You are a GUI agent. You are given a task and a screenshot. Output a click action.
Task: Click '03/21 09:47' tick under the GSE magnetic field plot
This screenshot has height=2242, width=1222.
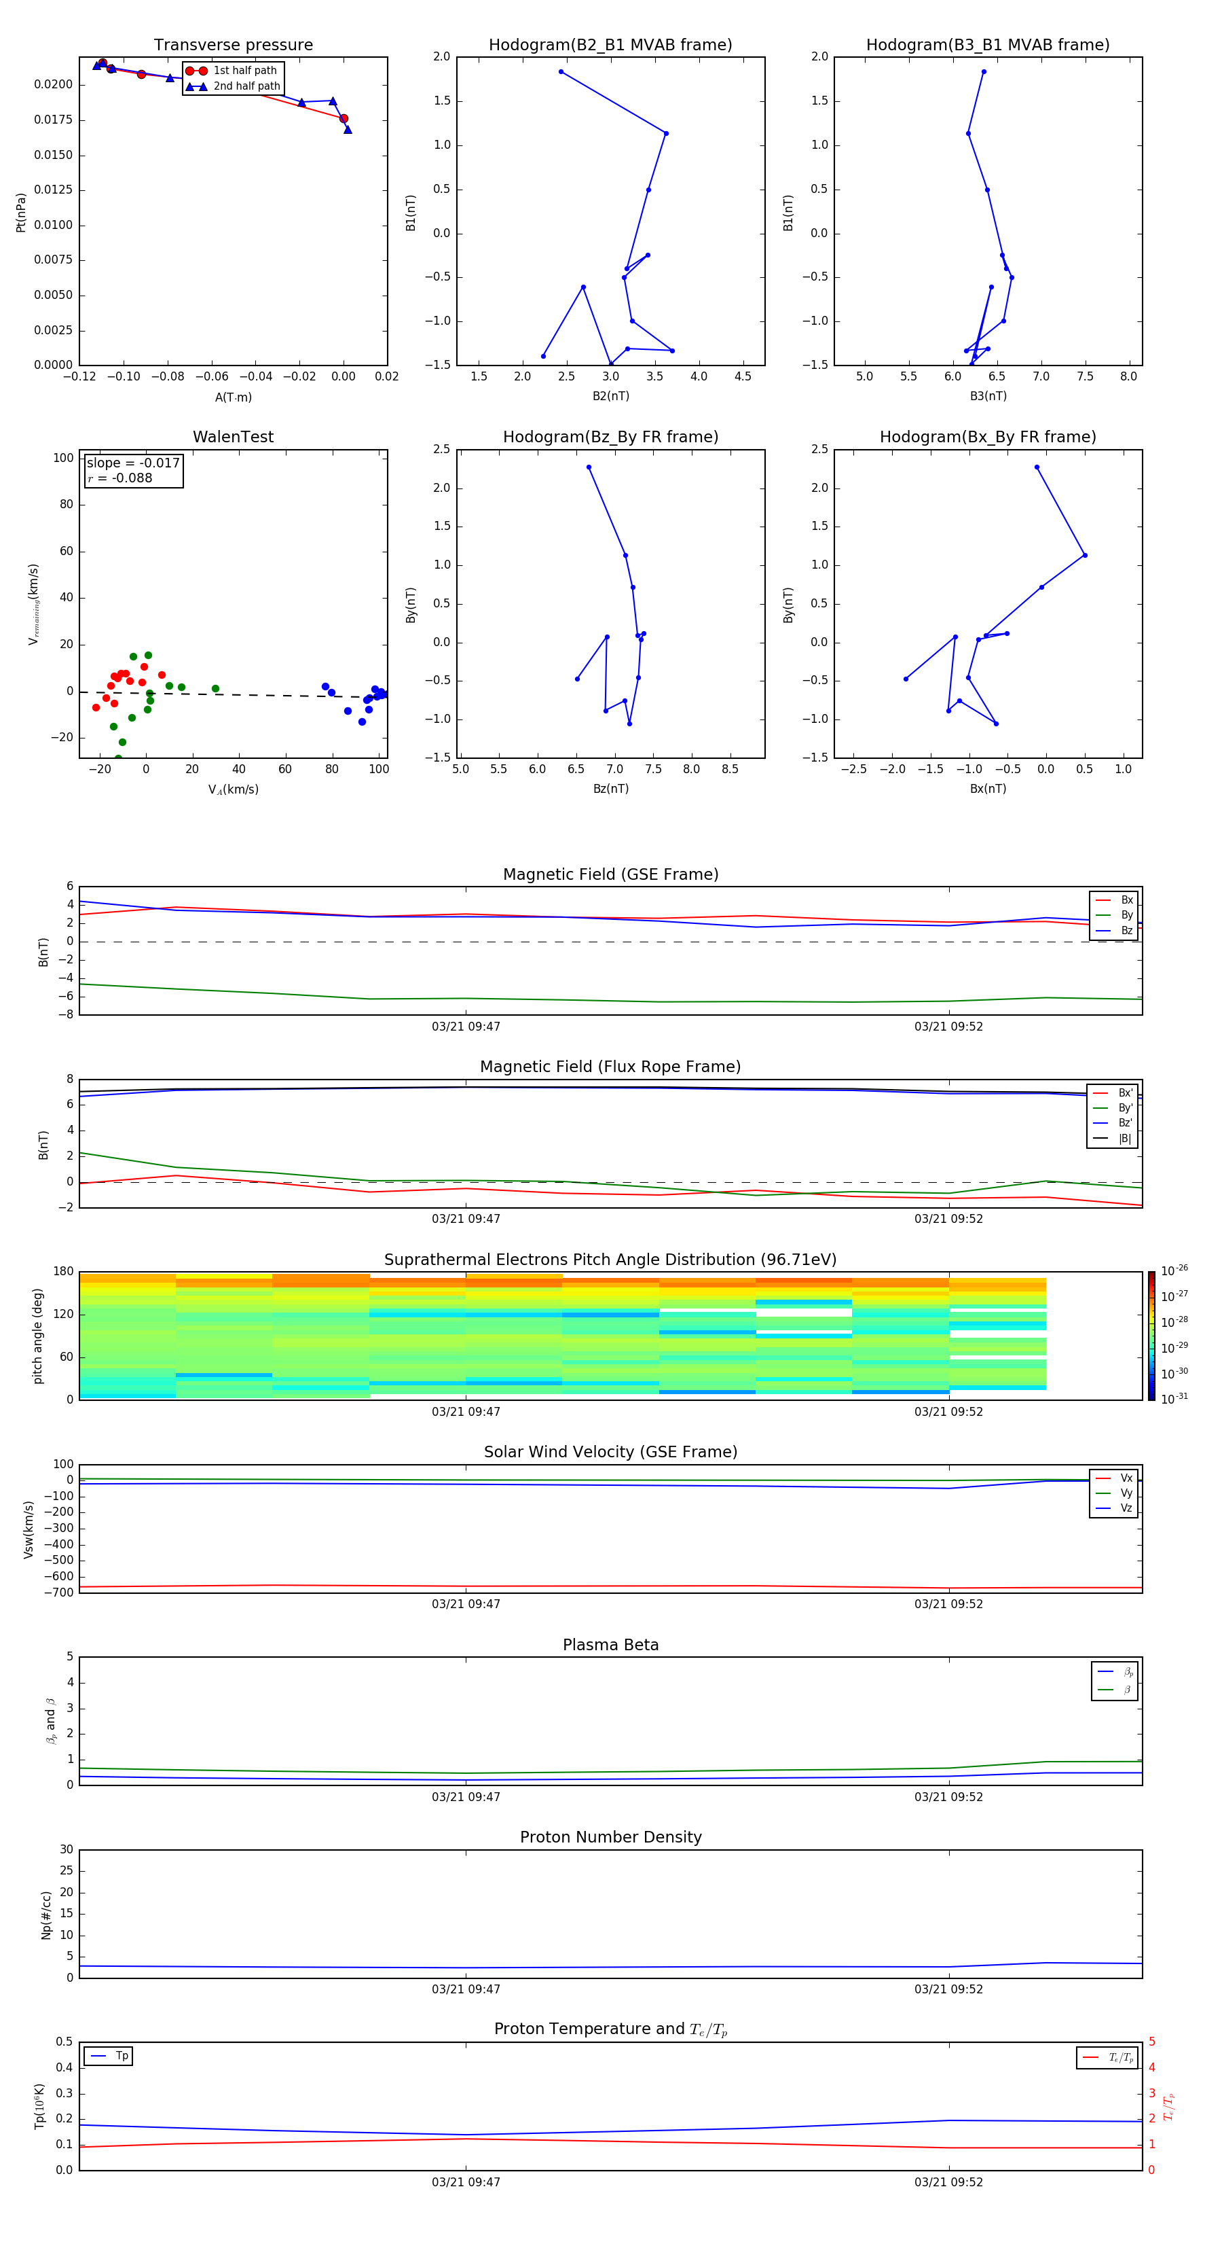coord(466,1027)
